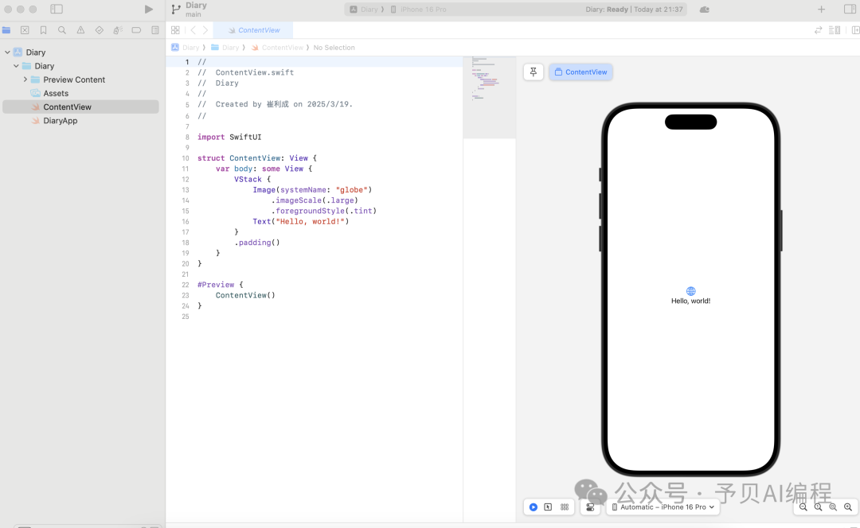Collapse the Diary project root
The width and height of the screenshot is (860, 528).
[7, 52]
